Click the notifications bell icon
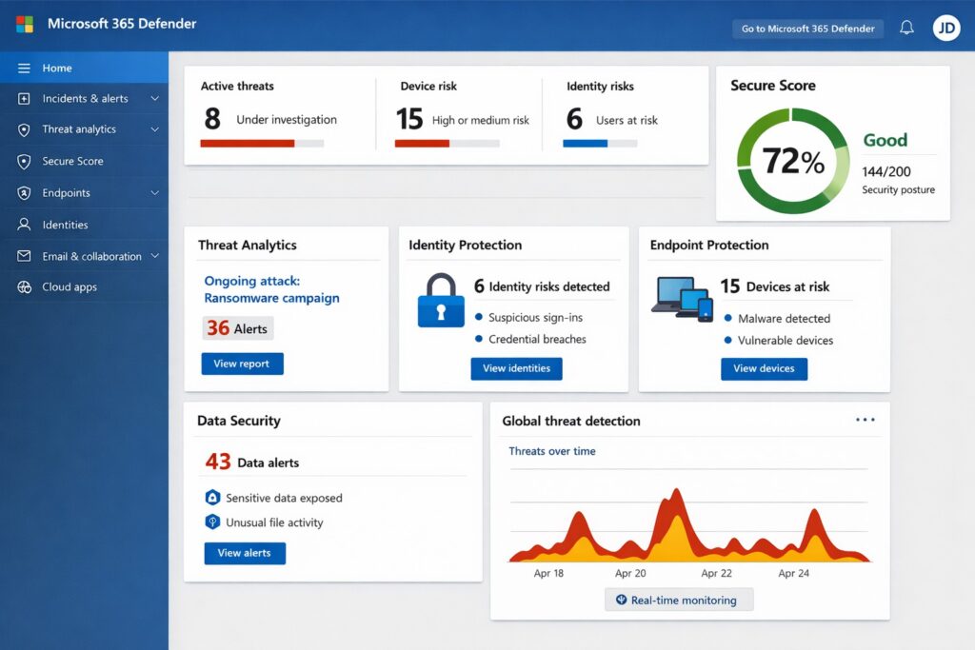 907,28
